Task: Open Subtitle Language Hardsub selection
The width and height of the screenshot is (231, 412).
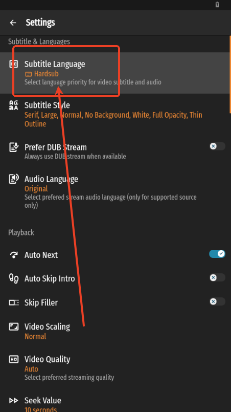Action: point(114,73)
